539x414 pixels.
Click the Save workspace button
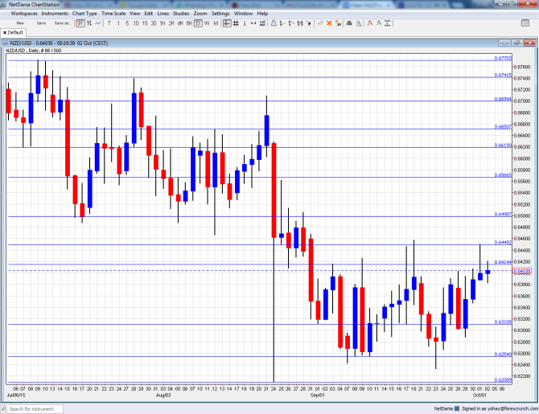[41, 23]
